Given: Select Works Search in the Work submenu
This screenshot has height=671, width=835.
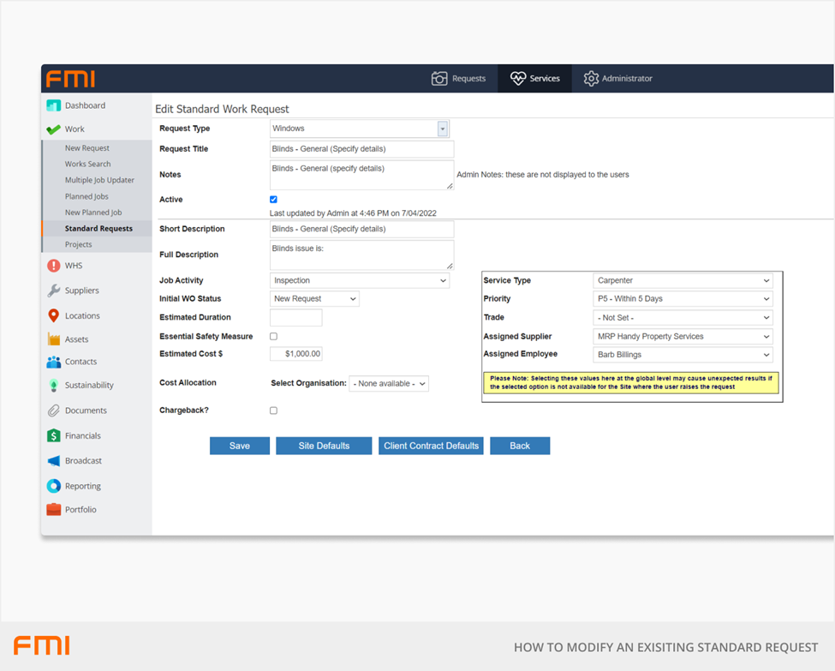Looking at the screenshot, I should 87,164.
